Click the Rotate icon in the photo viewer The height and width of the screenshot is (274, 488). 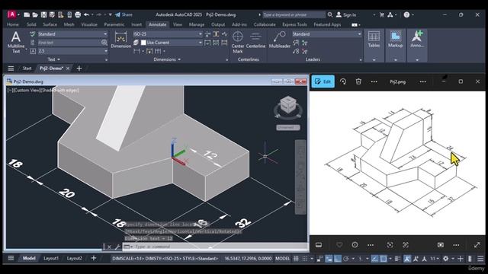343,81
